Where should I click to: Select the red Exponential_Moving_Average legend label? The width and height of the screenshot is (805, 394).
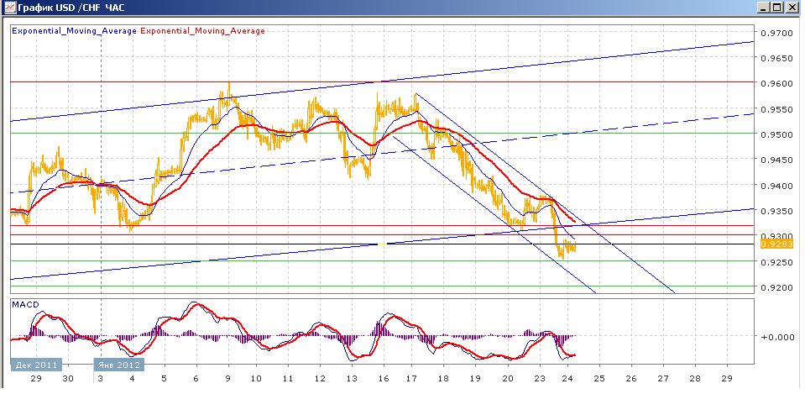point(202,31)
